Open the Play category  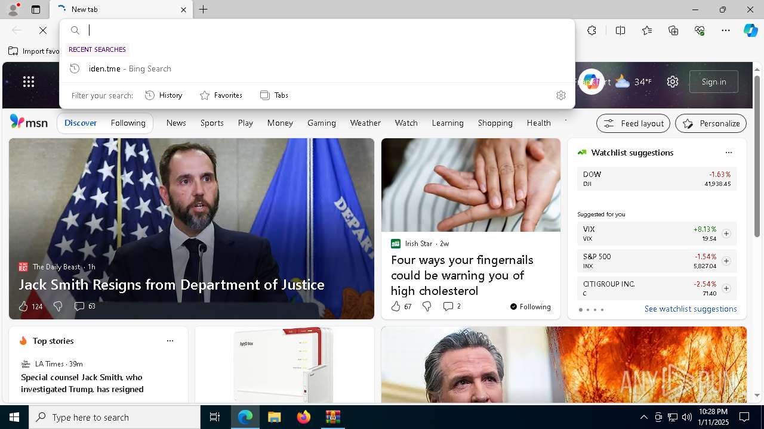(245, 123)
